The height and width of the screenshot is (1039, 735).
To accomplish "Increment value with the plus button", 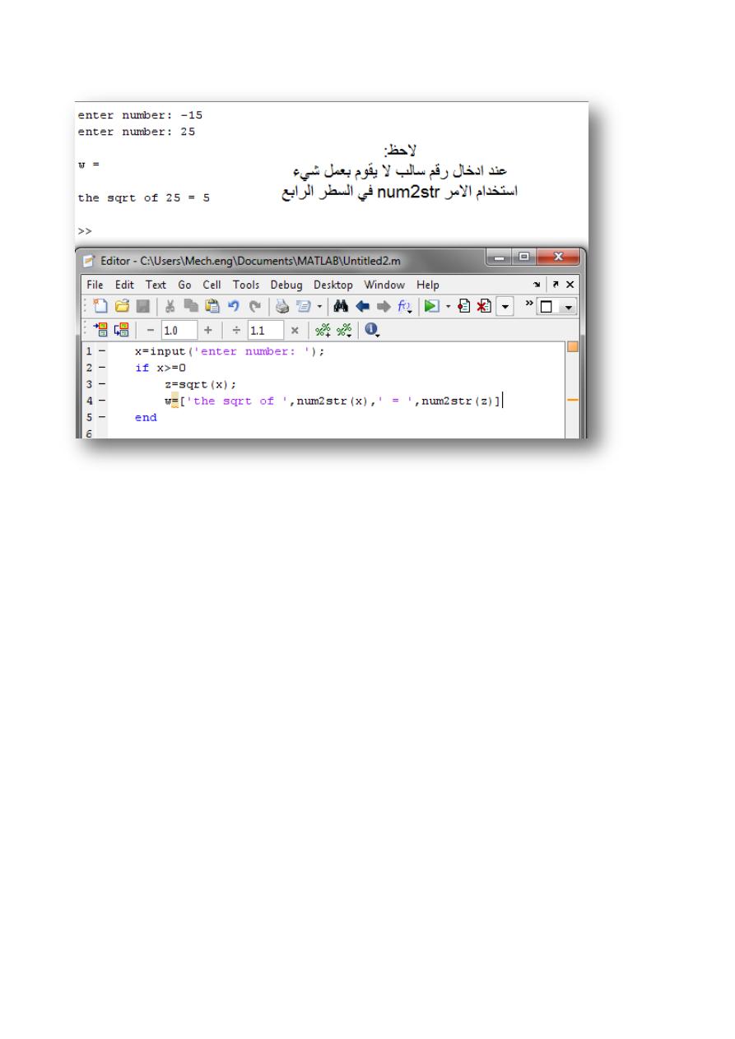I will pyautogui.click(x=207, y=330).
